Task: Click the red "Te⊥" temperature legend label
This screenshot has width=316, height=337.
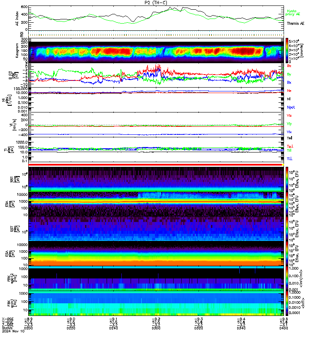Action: pos(290,146)
